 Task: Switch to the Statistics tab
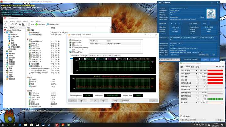point(117,56)
